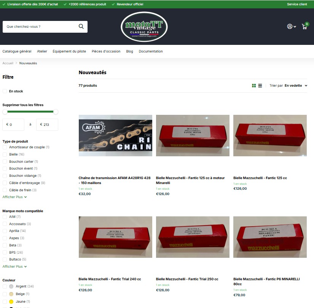The image size is (314, 308).
Task: Check the Bielle product type filter
Action: click(5, 154)
